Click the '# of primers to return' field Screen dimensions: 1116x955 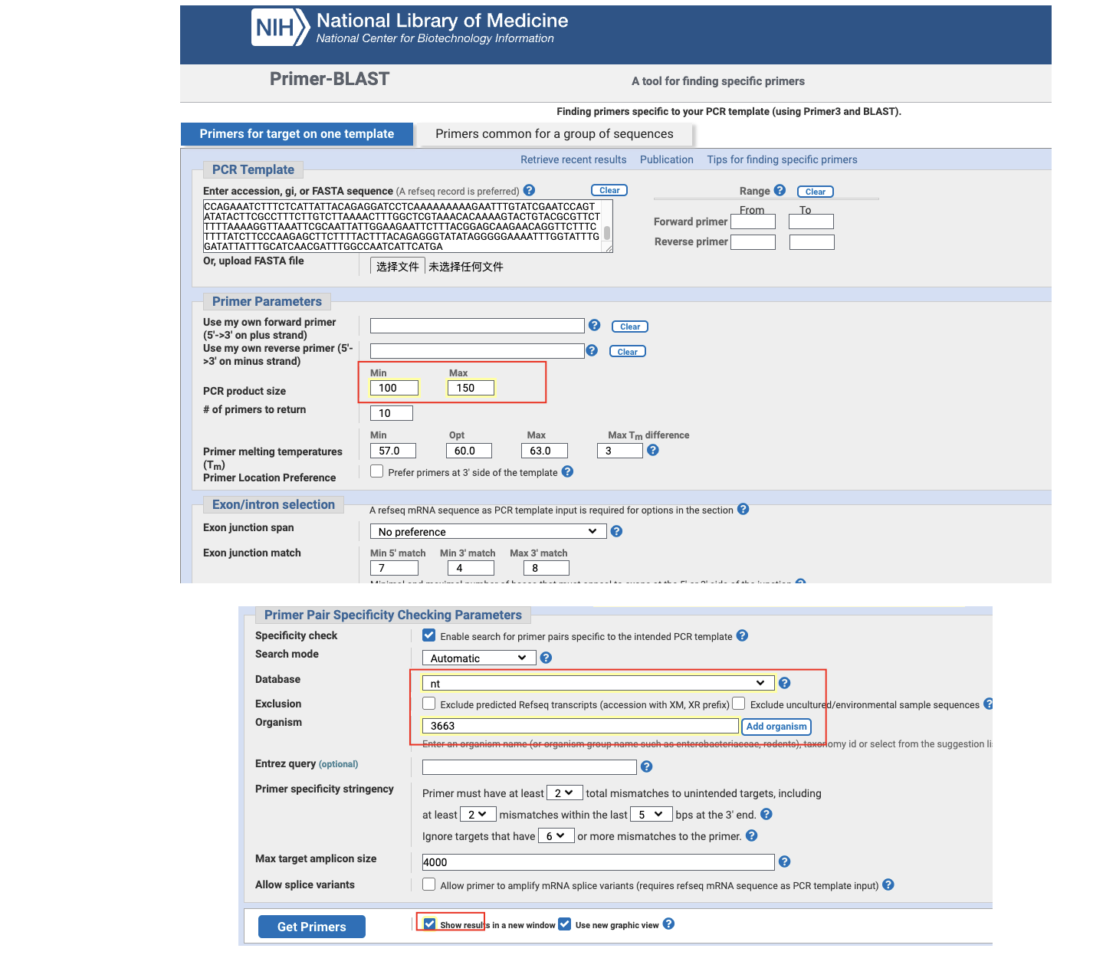[x=392, y=413]
